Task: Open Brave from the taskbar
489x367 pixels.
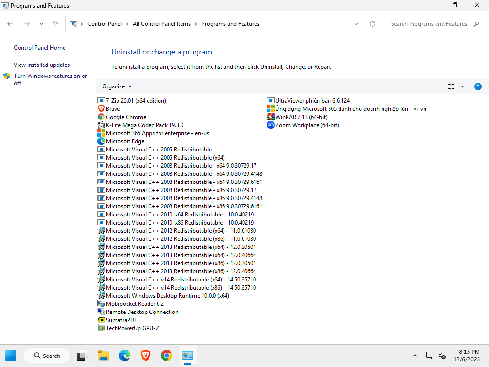Action: [145, 356]
